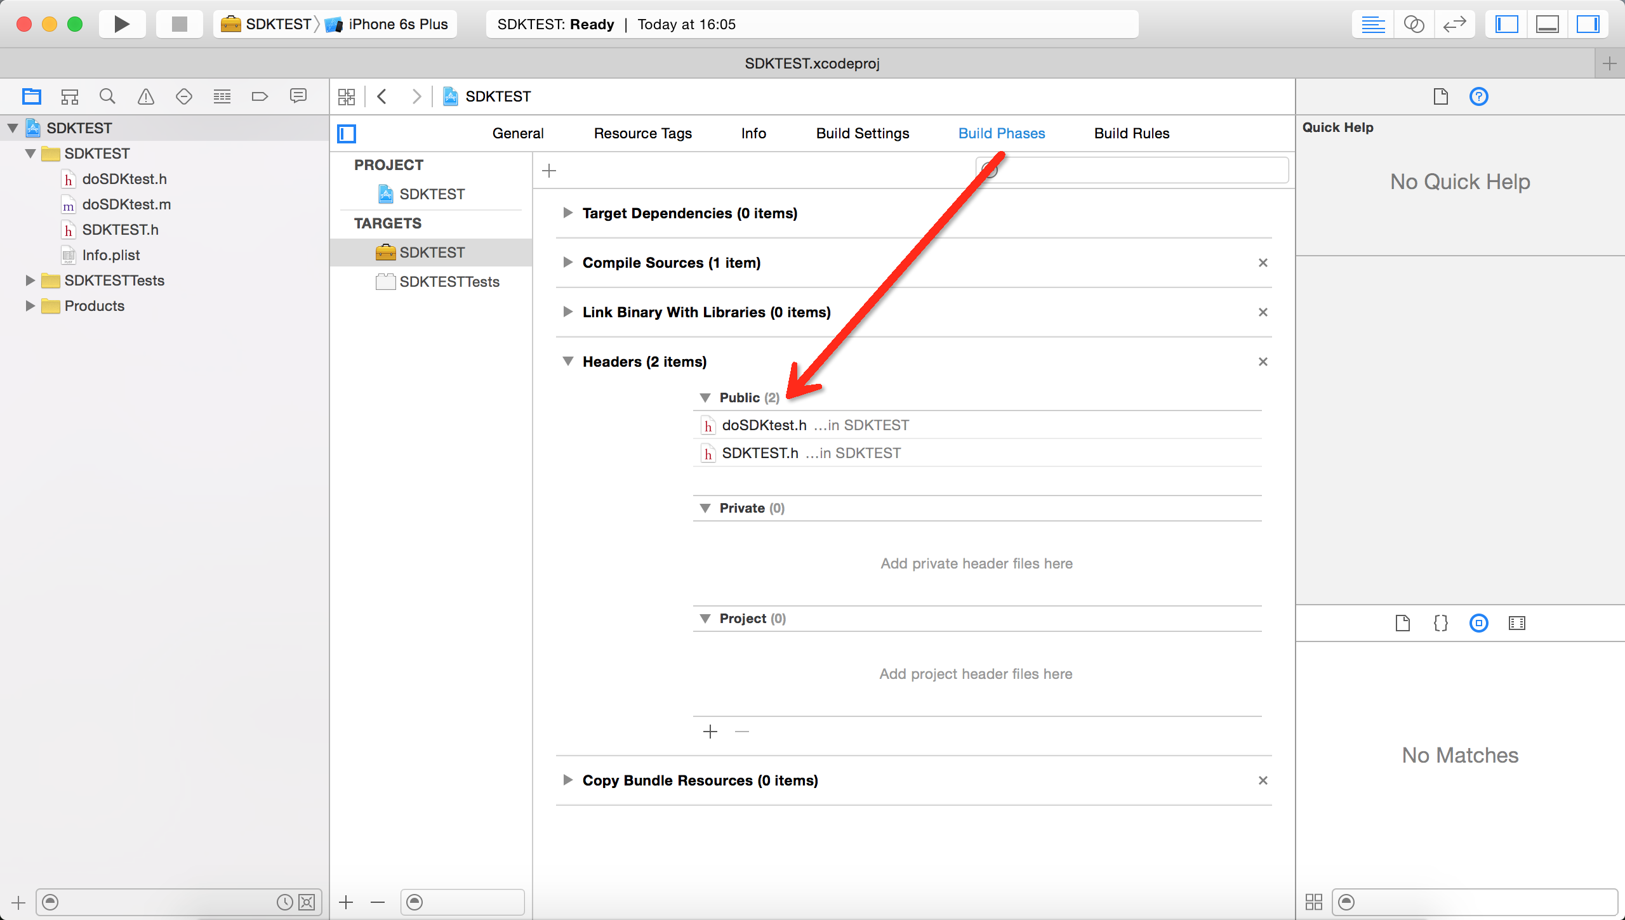Collapse the Public headers group

(x=705, y=398)
